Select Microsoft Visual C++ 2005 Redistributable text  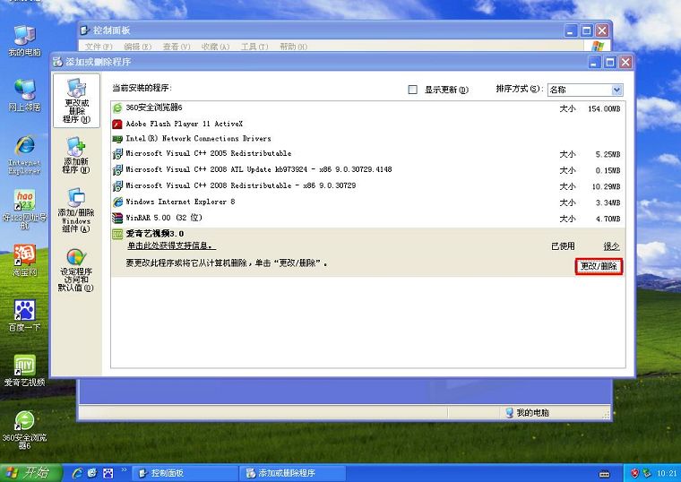(209, 154)
